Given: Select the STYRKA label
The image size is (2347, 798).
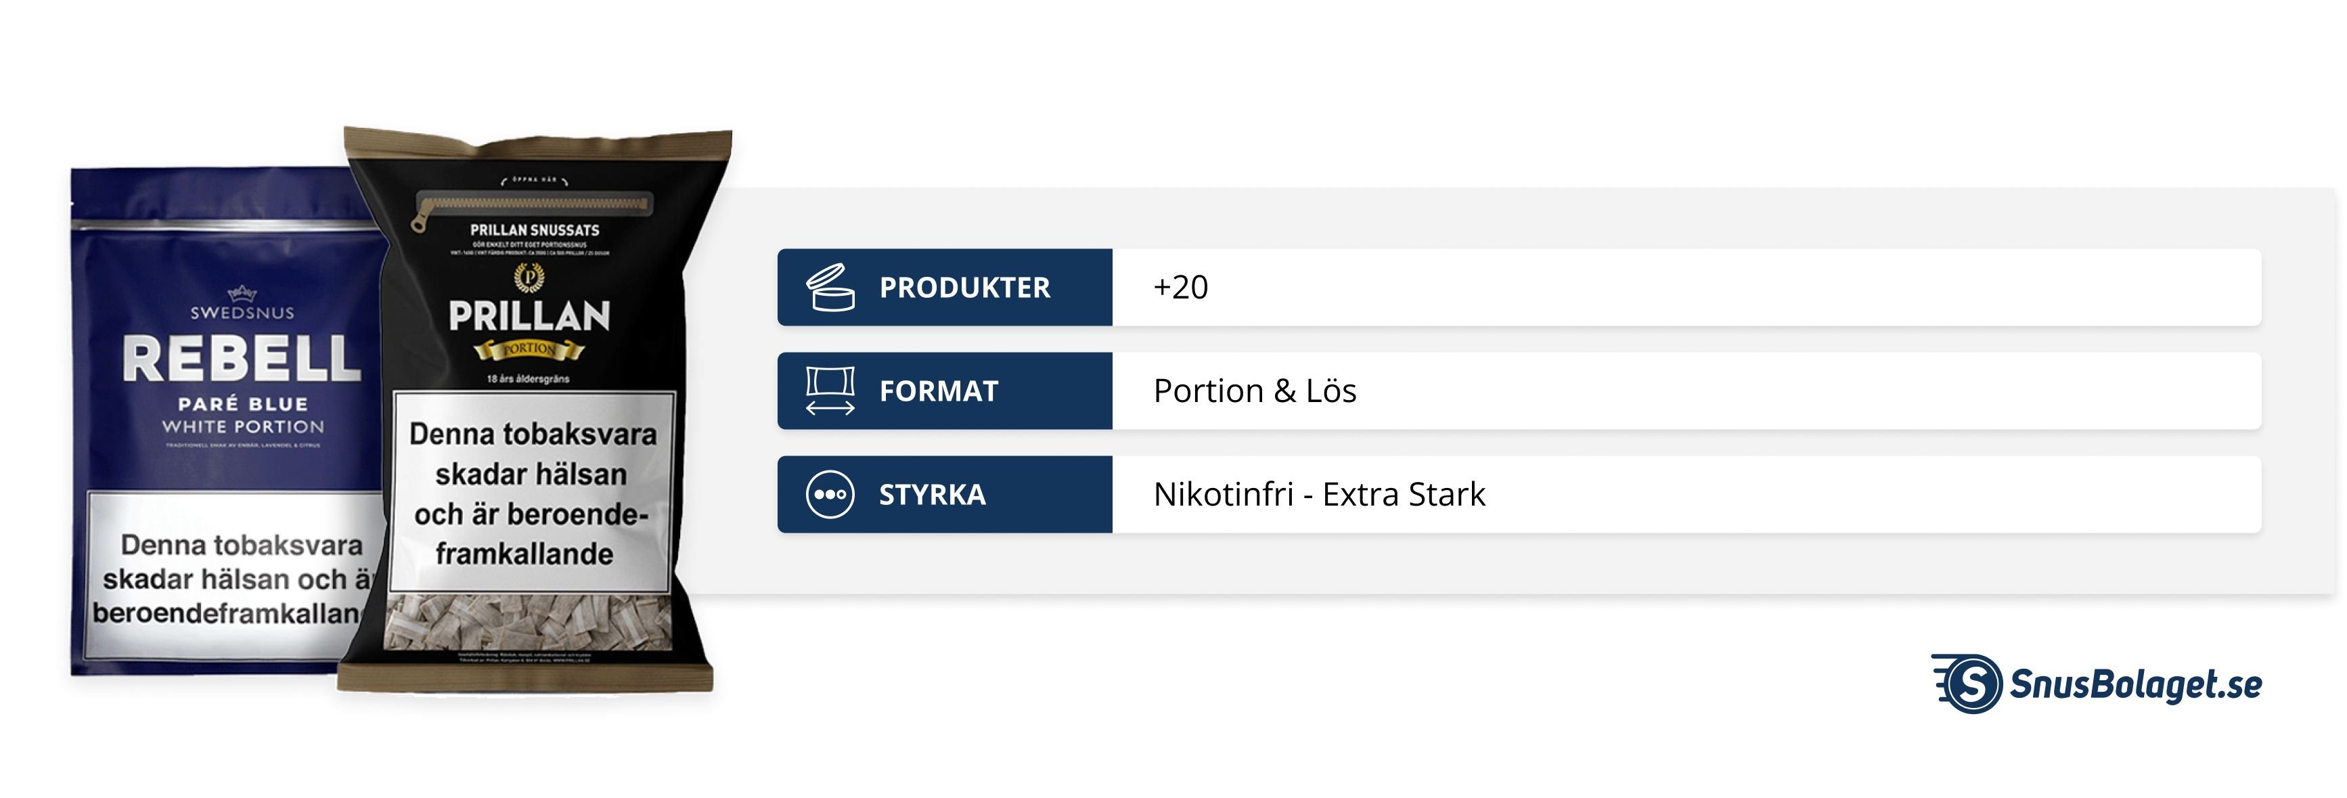Looking at the screenshot, I should pyautogui.click(x=932, y=495).
